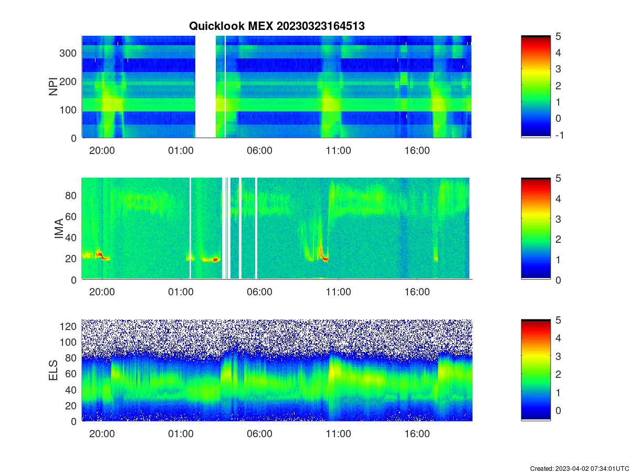Screen dimensions: 630x473
Task: Click the 06:00 tick under the NPI plot
Action: tap(259, 150)
